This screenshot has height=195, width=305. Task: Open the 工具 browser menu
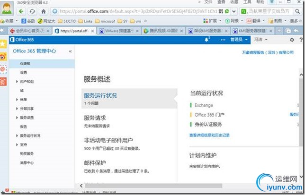(x=247, y=2)
